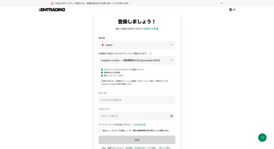274x149 pixels.
Task: Click the ゼロカットシステム feature line
Action: click(124, 70)
